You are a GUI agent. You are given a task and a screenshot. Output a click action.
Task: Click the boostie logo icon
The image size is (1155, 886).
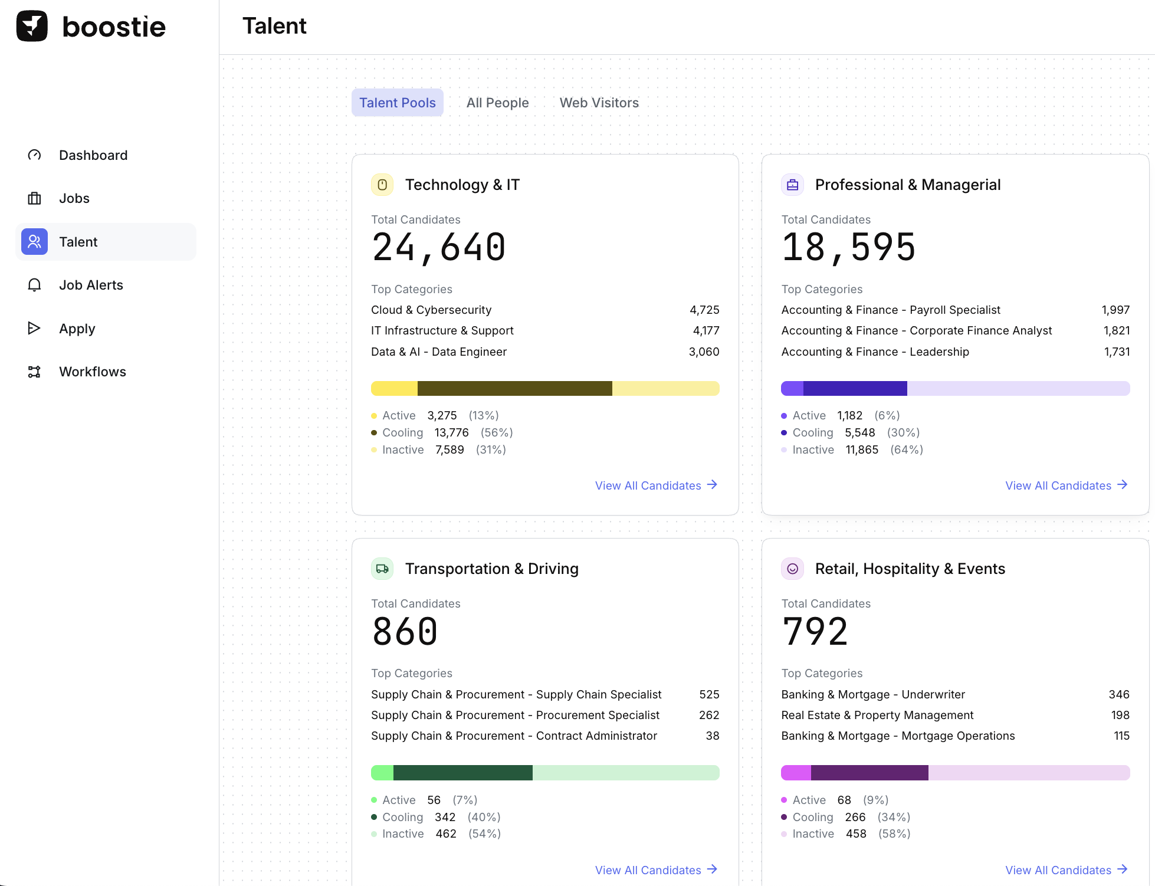click(x=32, y=27)
